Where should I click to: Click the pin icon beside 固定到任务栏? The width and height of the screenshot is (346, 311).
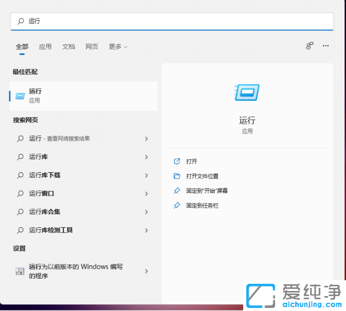[177, 205]
